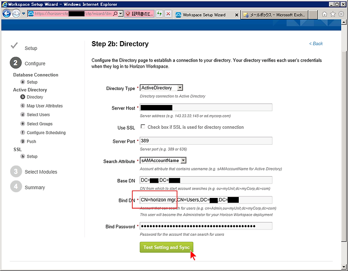This screenshot has height=271, width=348.
Task: Click the 'f' bullet beside Configure Scheduling
Action: tap(23, 133)
